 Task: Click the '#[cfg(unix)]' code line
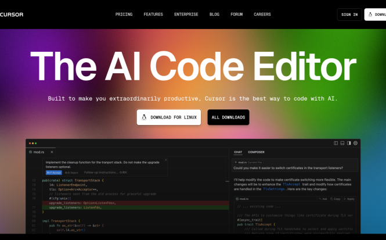point(60,198)
